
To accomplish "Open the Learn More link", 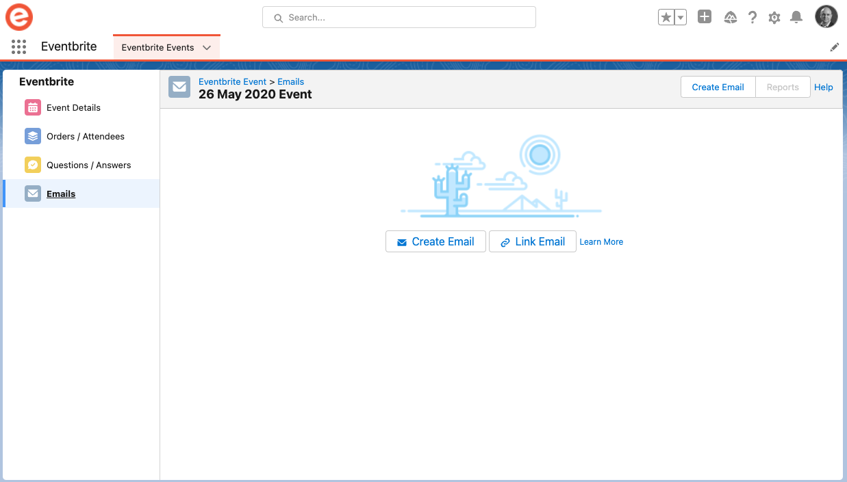I will (601, 242).
